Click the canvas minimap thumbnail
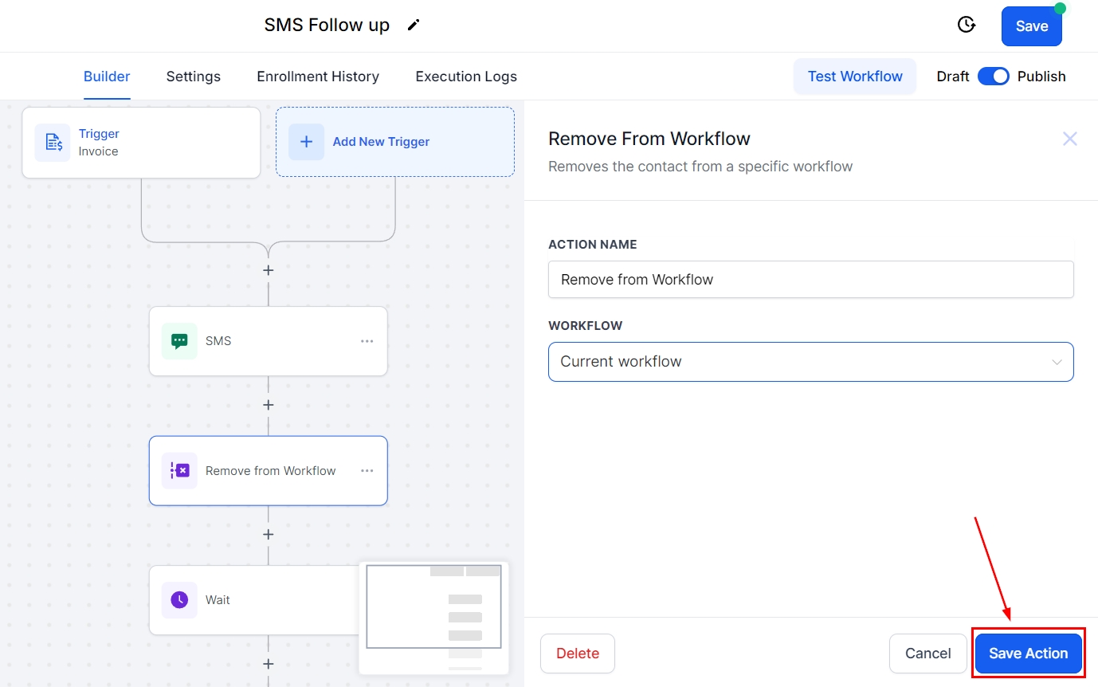Viewport: 1098px width, 687px height. (433, 618)
